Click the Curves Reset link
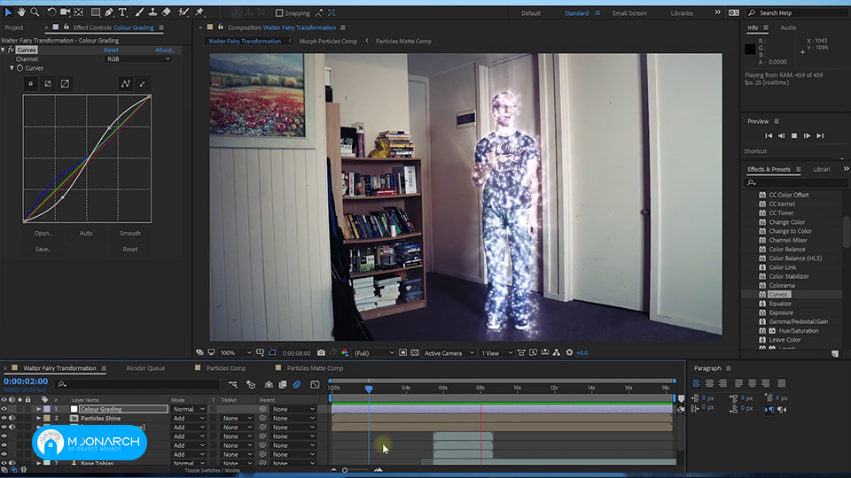The width and height of the screenshot is (851, 478). pyautogui.click(x=111, y=50)
